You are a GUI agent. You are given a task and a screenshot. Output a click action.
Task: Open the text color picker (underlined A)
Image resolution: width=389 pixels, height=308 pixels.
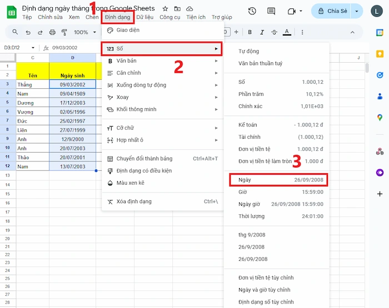click(286, 32)
